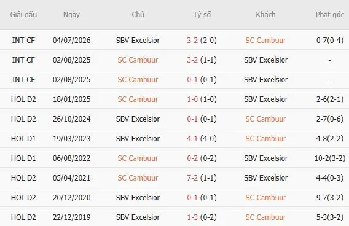
Task: Open SC Cambuur link in 04/07/2026 row
Action: 265,41
